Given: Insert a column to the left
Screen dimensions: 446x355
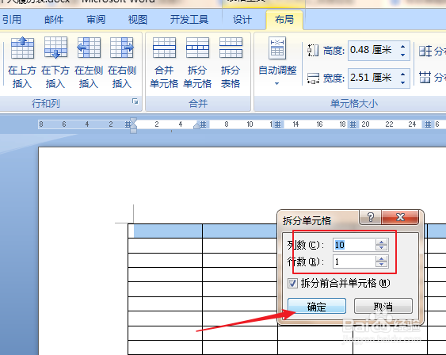Looking at the screenshot, I should tap(89, 63).
